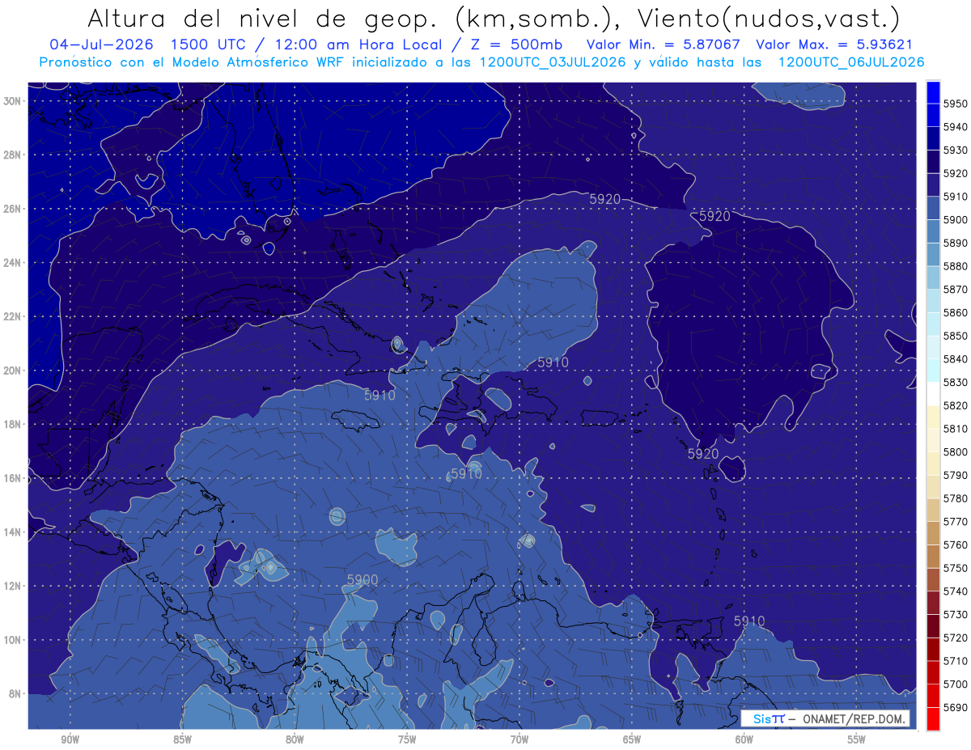The height and width of the screenshot is (750, 971).
Task: Click the 26N latitude axis label
Action: point(12,209)
